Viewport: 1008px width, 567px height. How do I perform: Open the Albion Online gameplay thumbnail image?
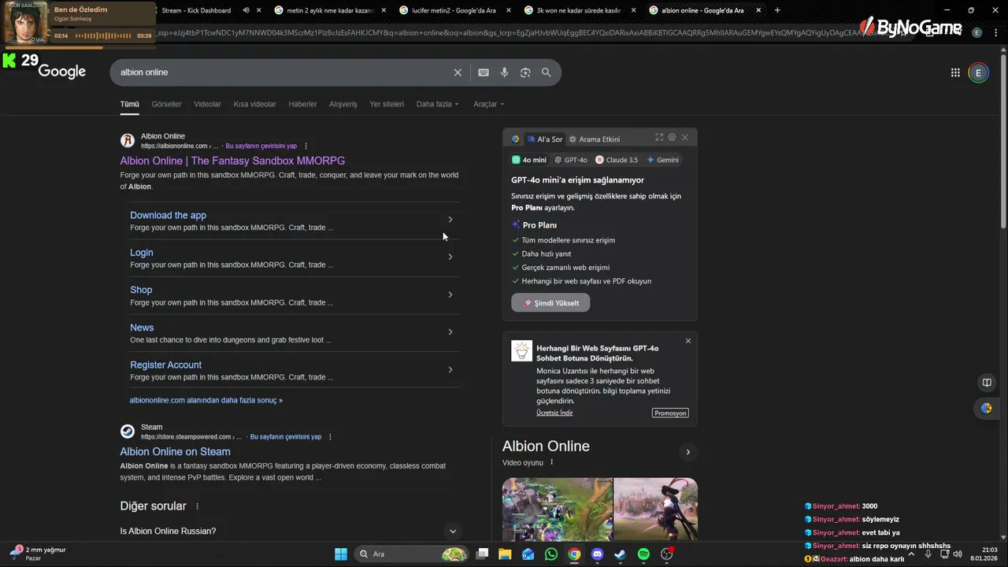[558, 509]
